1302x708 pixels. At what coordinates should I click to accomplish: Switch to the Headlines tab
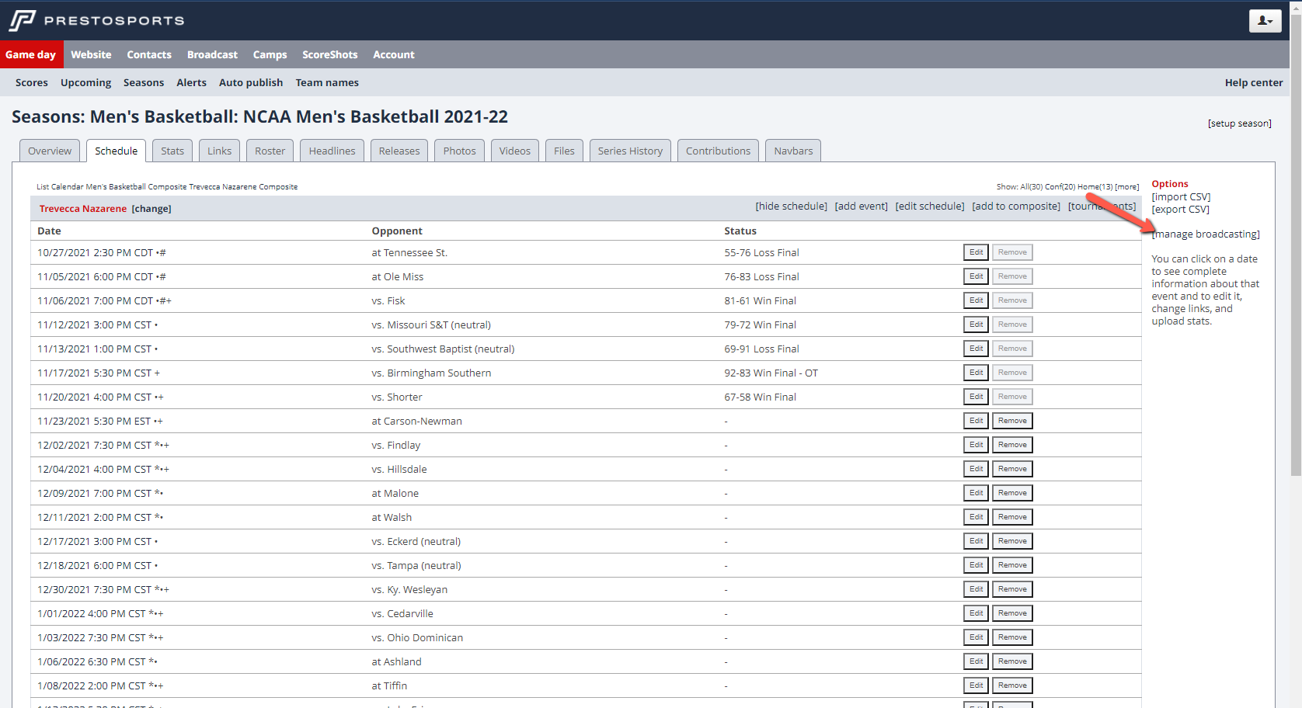coord(332,151)
